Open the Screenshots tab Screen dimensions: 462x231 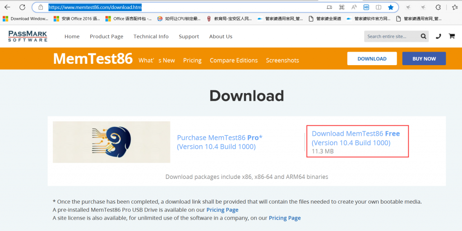[x=282, y=60]
